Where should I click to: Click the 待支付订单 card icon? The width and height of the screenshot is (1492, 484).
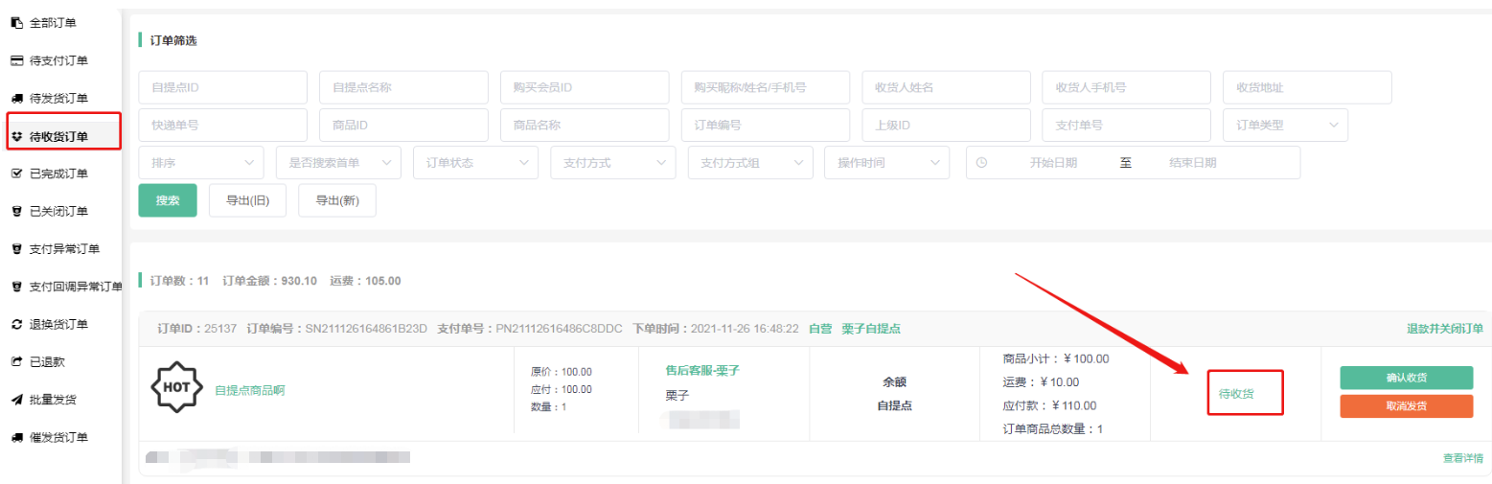click(x=16, y=60)
